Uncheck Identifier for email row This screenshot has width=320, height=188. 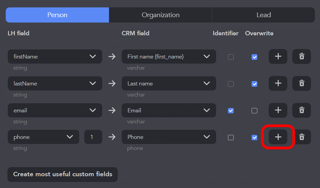click(x=231, y=111)
